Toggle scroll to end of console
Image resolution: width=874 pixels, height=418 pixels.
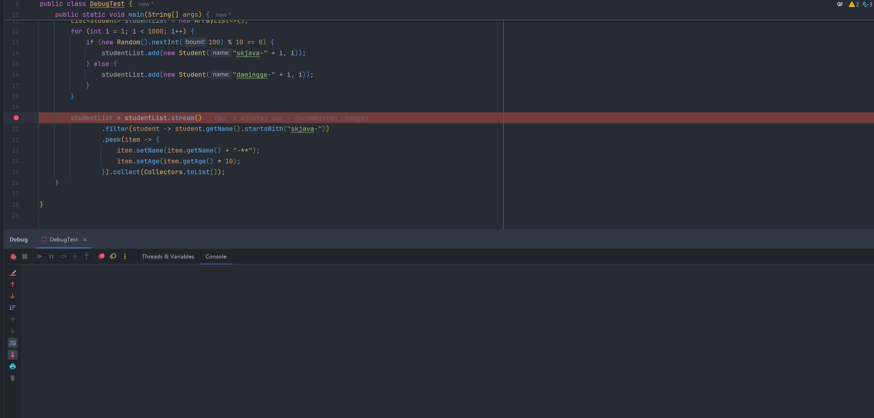13,355
